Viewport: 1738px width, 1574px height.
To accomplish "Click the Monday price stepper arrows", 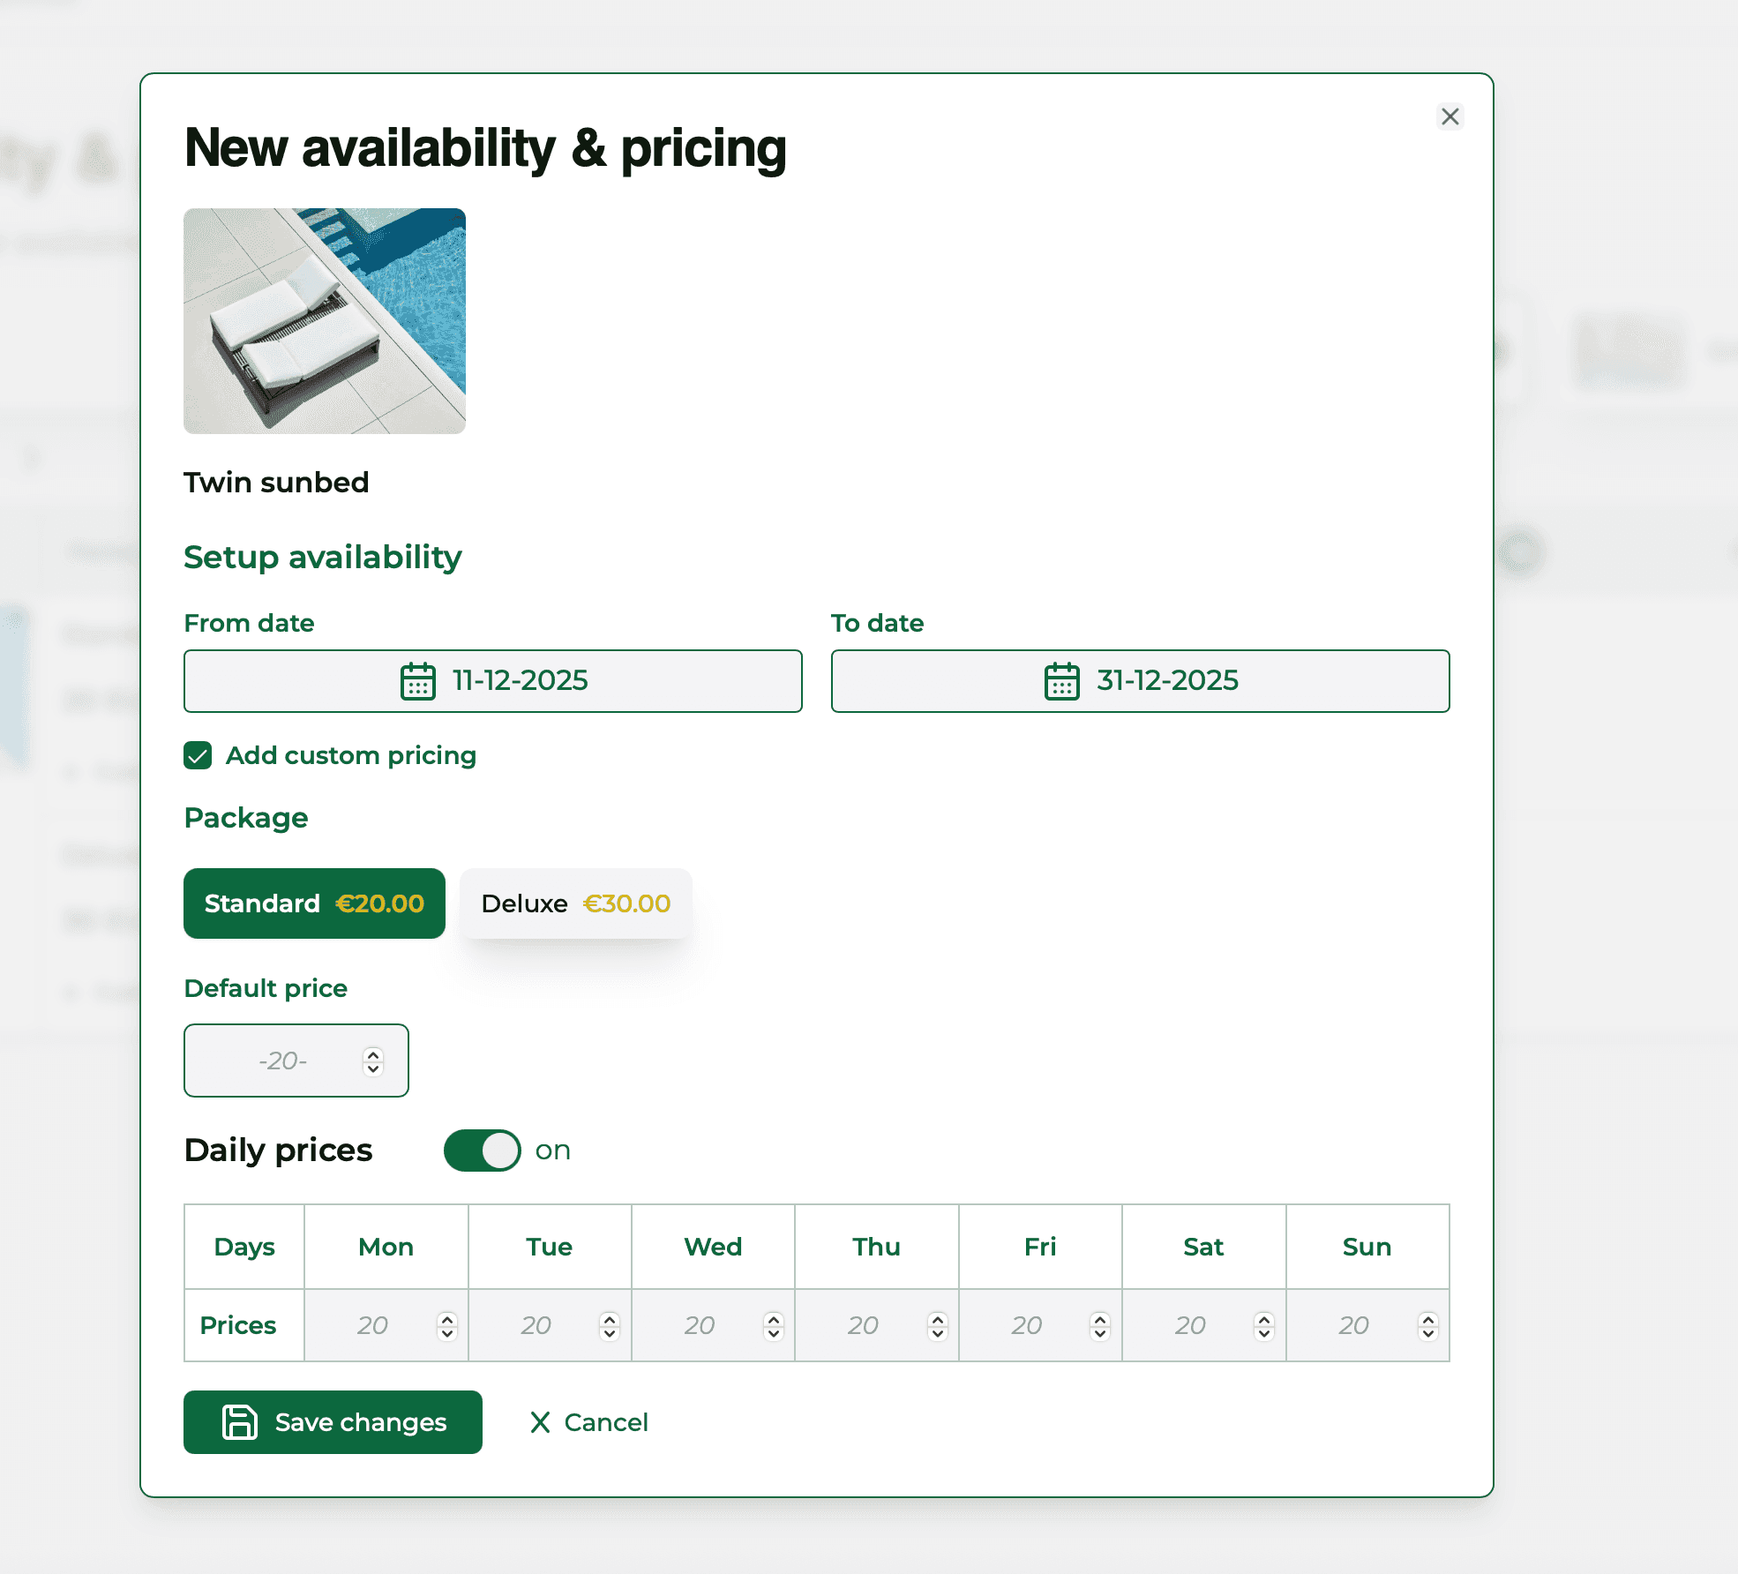I will click(x=446, y=1326).
